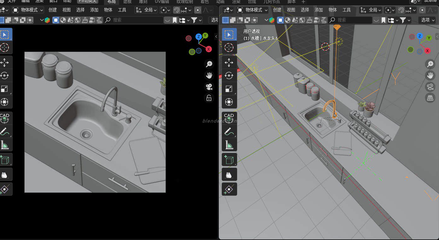Open pivot point dropdown in left viewport
The width and height of the screenshot is (439, 240).
coord(166,10)
